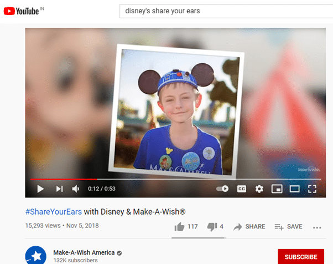Open the Make-A-Wish America channel avatar
Viewport: 333px width, 264px height.
click(x=35, y=256)
